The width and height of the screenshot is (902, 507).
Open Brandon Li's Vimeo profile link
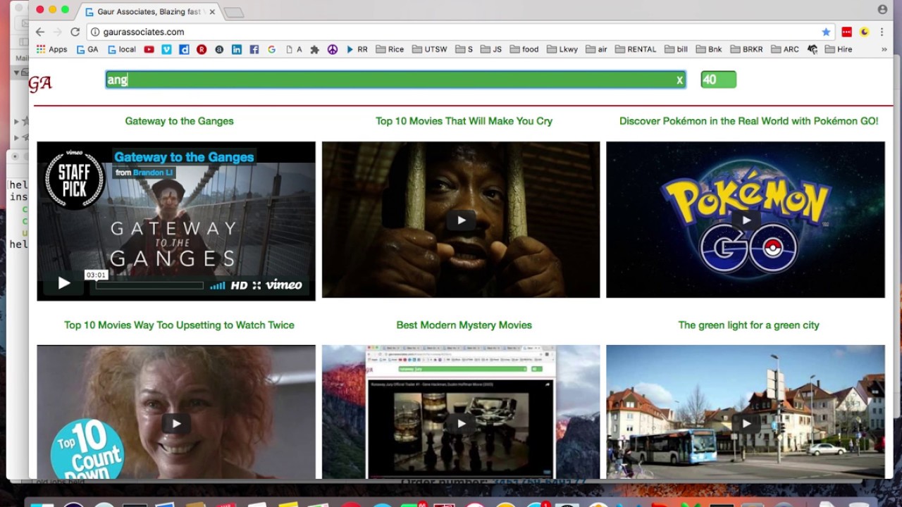point(154,173)
